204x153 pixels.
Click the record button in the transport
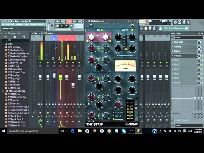(71, 26)
